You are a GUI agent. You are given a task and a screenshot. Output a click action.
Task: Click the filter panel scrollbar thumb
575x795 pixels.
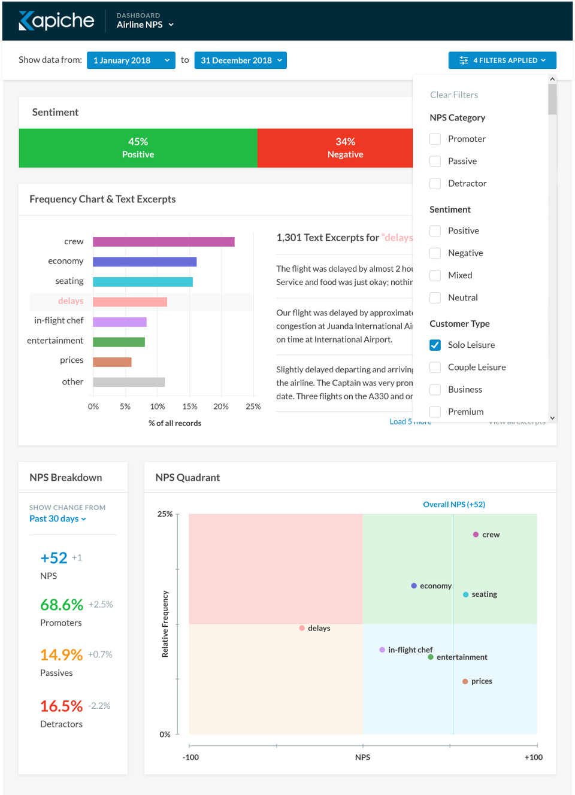(x=552, y=99)
